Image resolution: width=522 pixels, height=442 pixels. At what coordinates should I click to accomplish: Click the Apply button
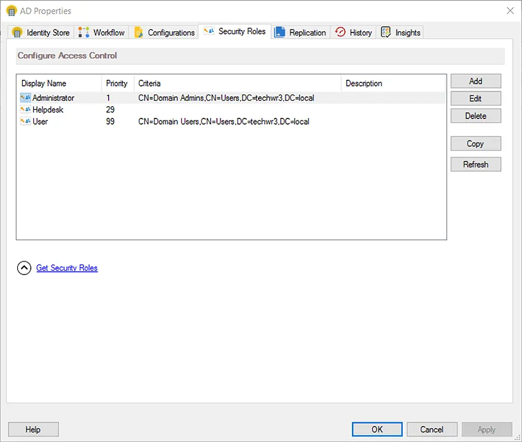[487, 429]
